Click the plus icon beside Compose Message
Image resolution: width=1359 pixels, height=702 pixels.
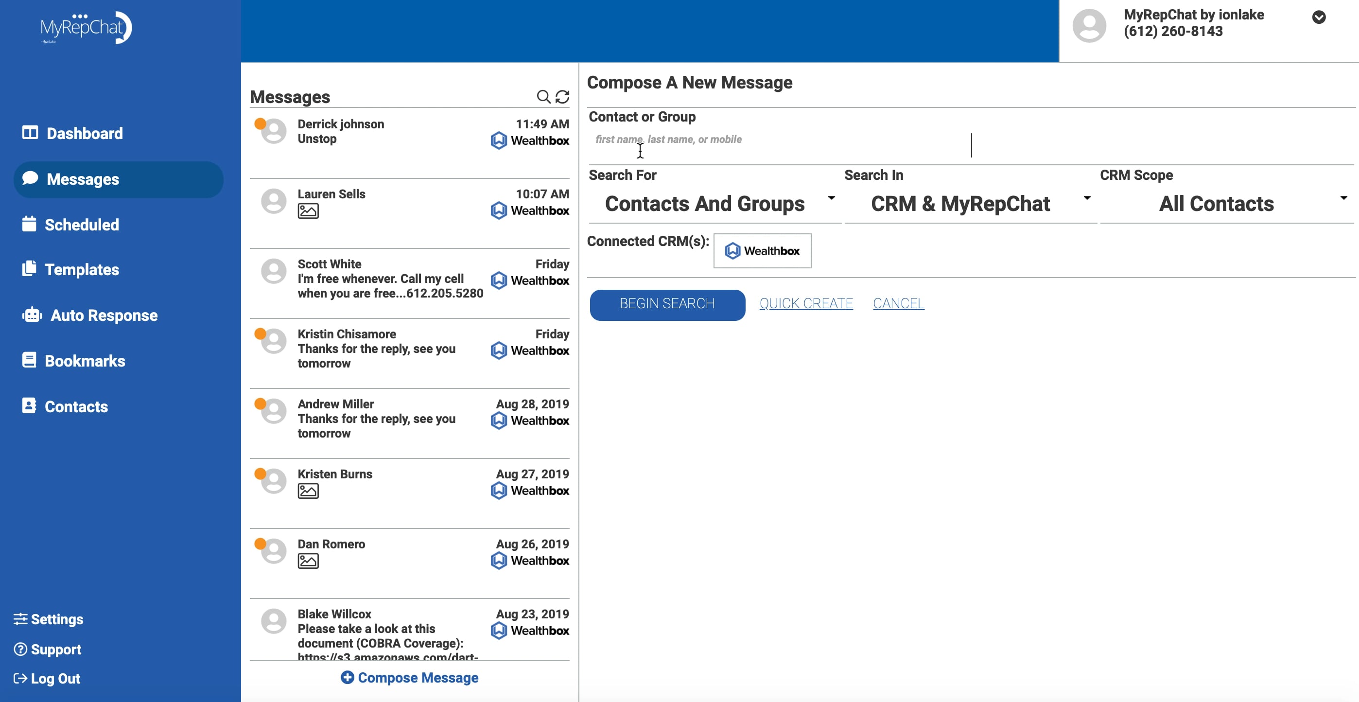tap(347, 677)
